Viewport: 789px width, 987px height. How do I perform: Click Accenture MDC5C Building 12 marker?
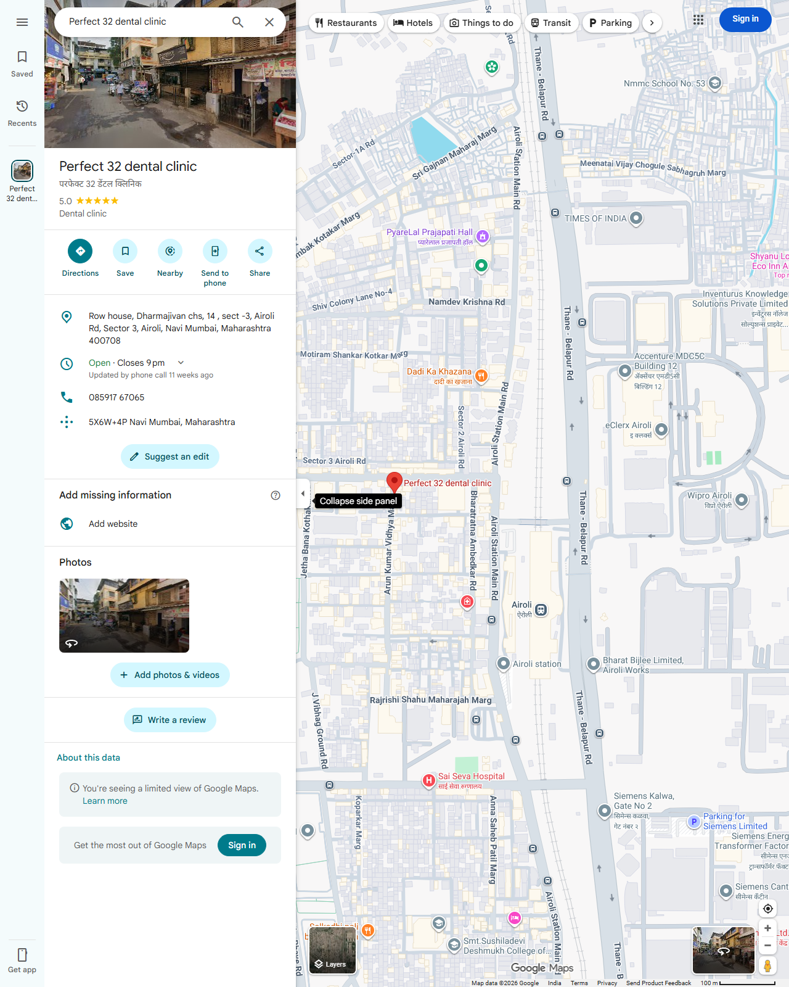tap(624, 370)
